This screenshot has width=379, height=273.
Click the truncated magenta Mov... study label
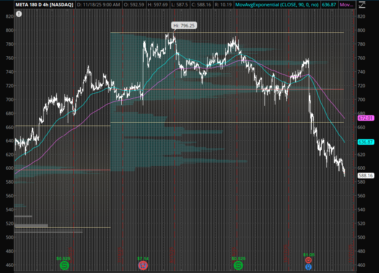[347, 5]
